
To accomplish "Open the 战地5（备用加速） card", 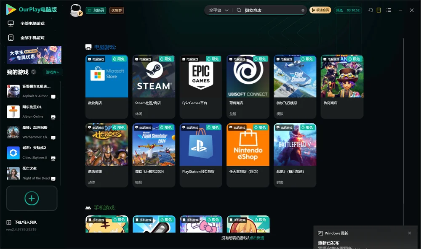I will [x=295, y=155].
